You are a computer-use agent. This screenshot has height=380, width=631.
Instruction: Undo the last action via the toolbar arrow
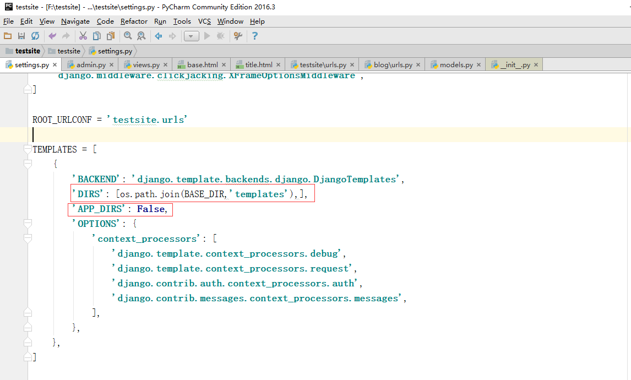(52, 36)
